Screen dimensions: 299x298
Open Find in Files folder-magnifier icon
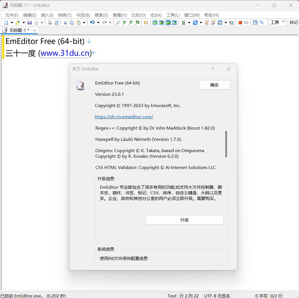click(x=146, y=23)
